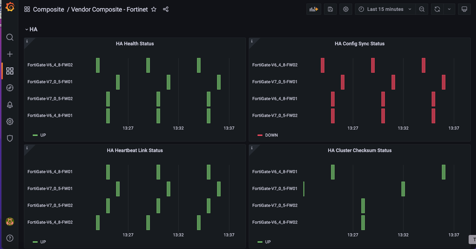Open Configuration gear in sidebar
476x249 pixels.
[x=10, y=122]
